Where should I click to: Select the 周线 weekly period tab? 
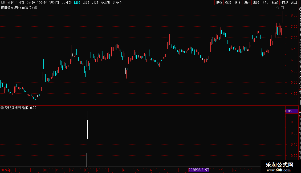(86, 2)
